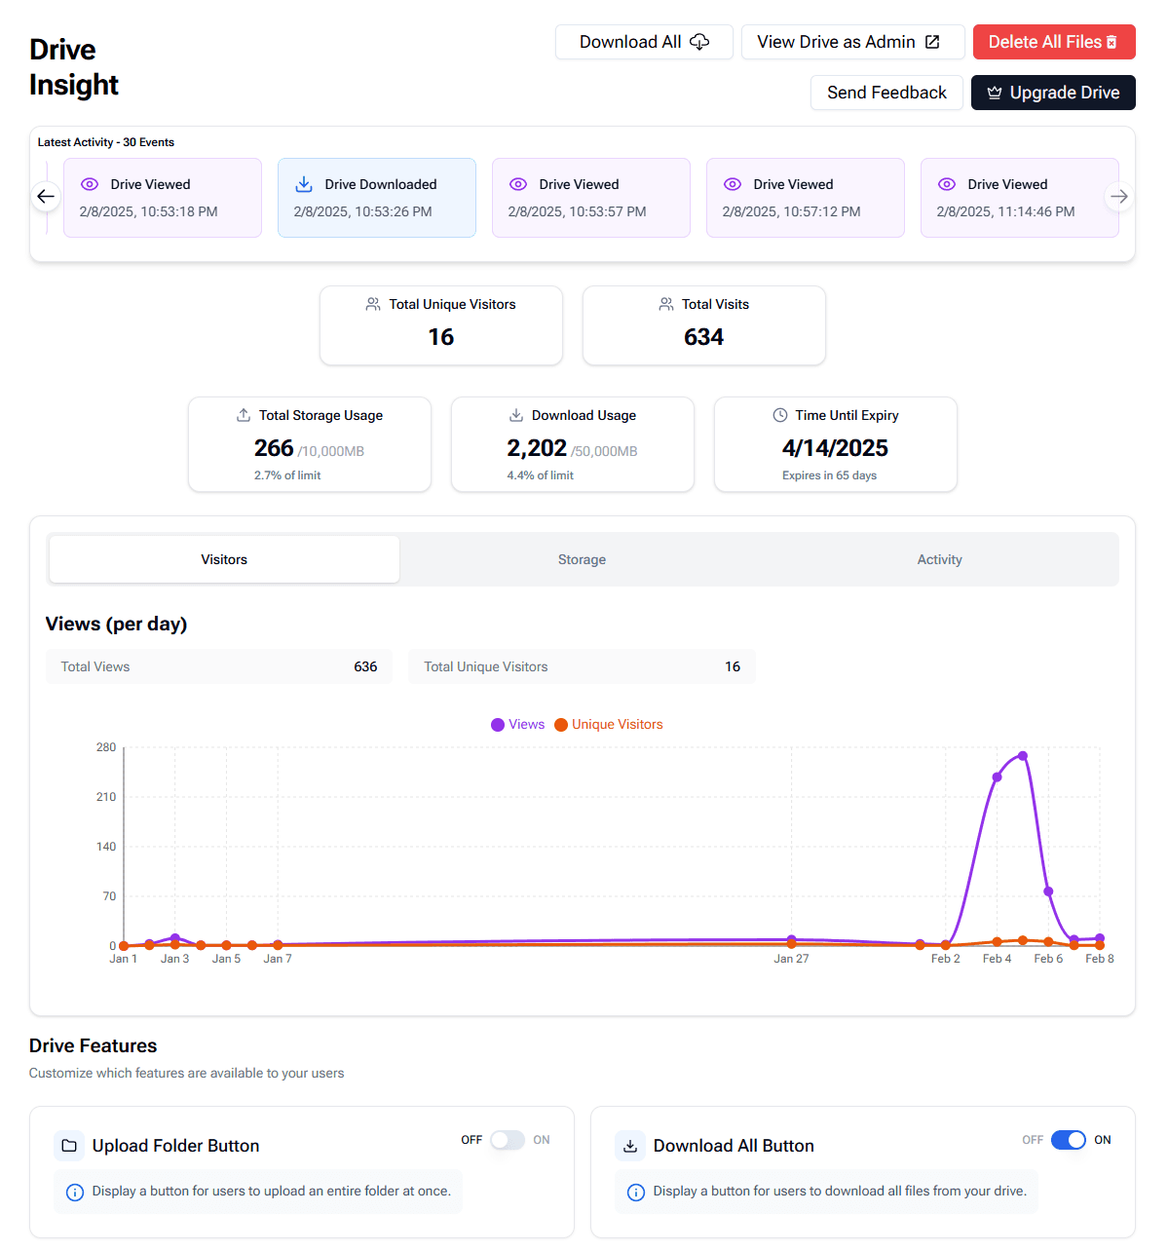Switch to the Storage tab
1168x1251 pixels.
[x=582, y=559]
